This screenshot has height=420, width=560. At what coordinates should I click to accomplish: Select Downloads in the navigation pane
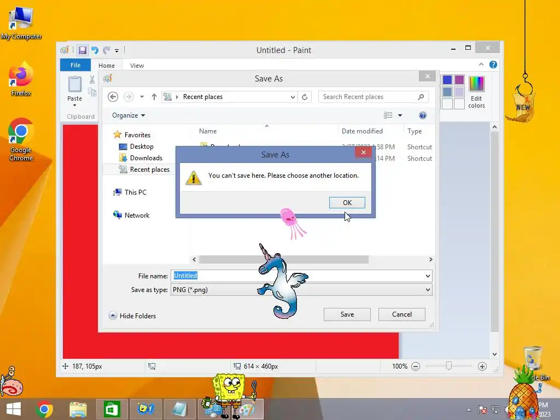pyautogui.click(x=141, y=158)
